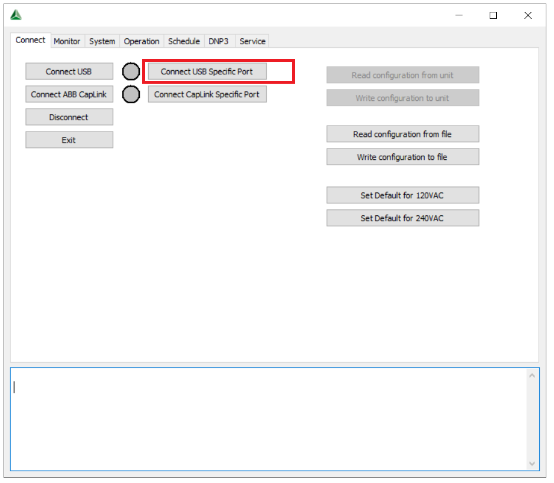The image size is (554, 483).
Task: Switch to the Monitor tab
Action: (67, 41)
